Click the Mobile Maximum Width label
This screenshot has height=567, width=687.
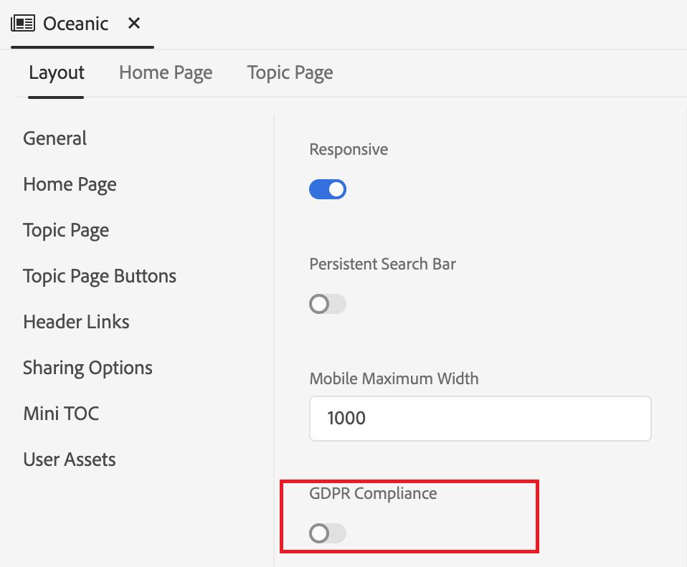point(394,378)
